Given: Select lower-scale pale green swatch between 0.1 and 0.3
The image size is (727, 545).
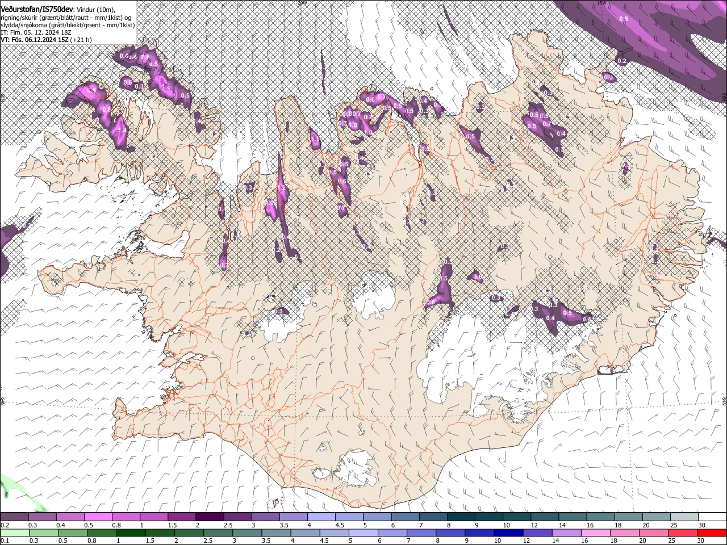Looking at the screenshot, I should (14, 533).
